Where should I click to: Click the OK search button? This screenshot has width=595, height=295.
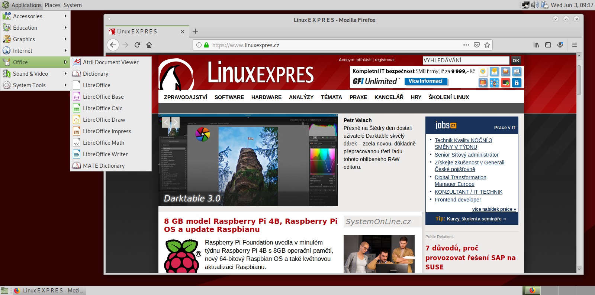pos(516,60)
